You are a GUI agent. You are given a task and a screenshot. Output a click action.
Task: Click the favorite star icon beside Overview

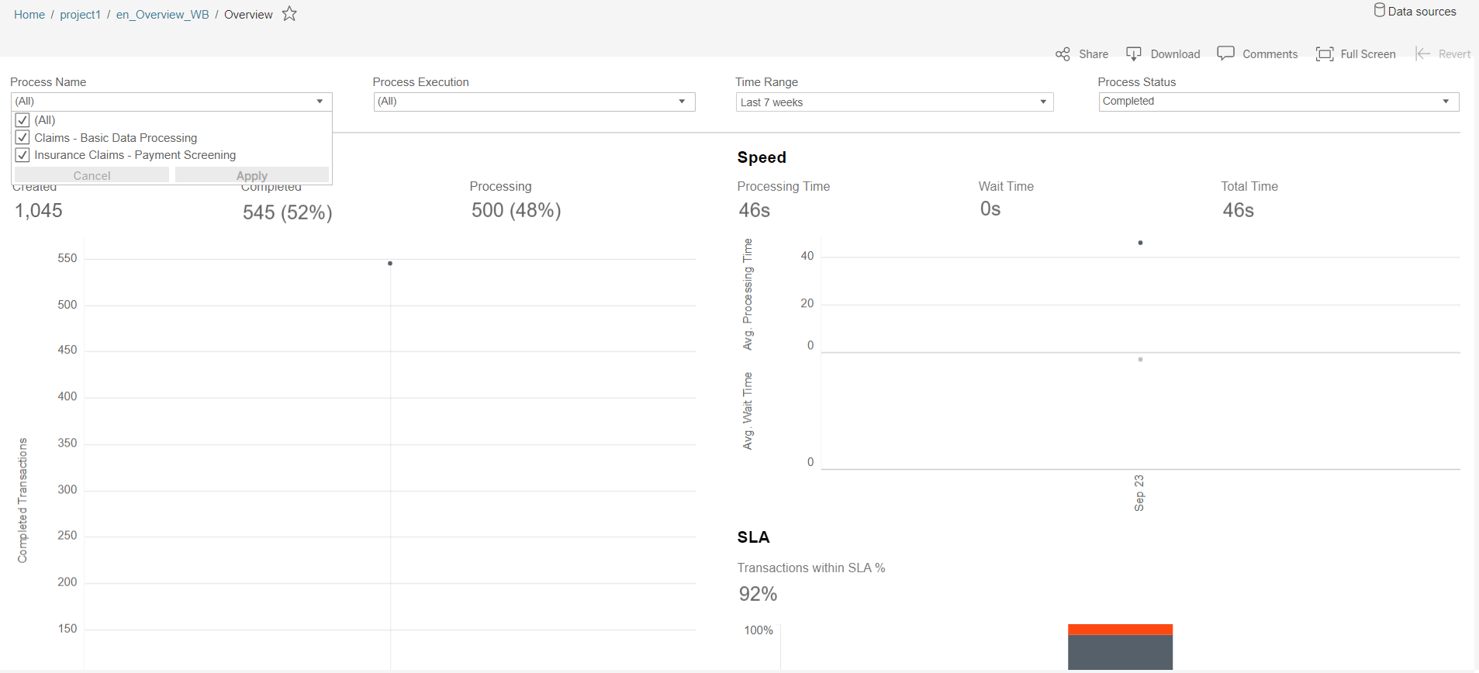coord(289,14)
